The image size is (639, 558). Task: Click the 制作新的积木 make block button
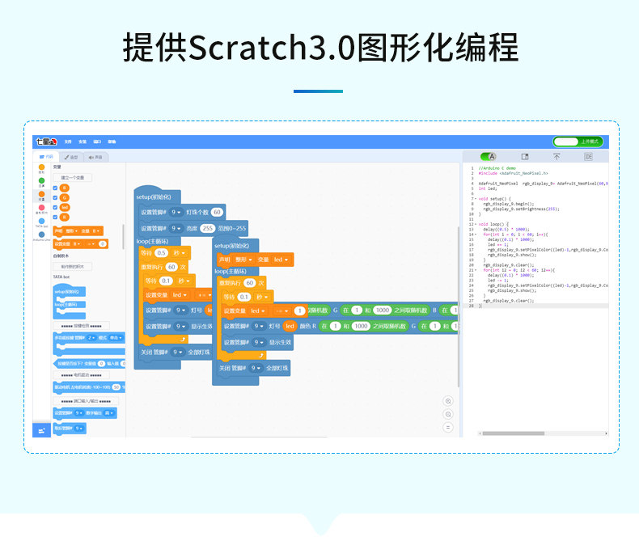(x=73, y=266)
